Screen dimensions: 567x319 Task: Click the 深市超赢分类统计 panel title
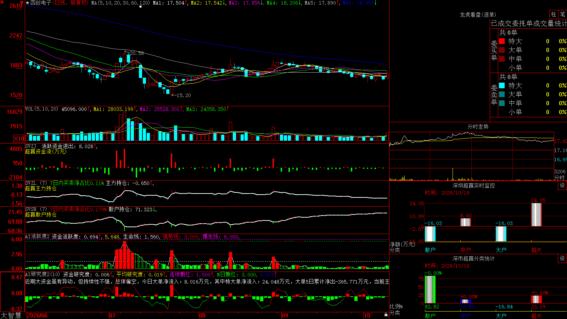coord(474,258)
